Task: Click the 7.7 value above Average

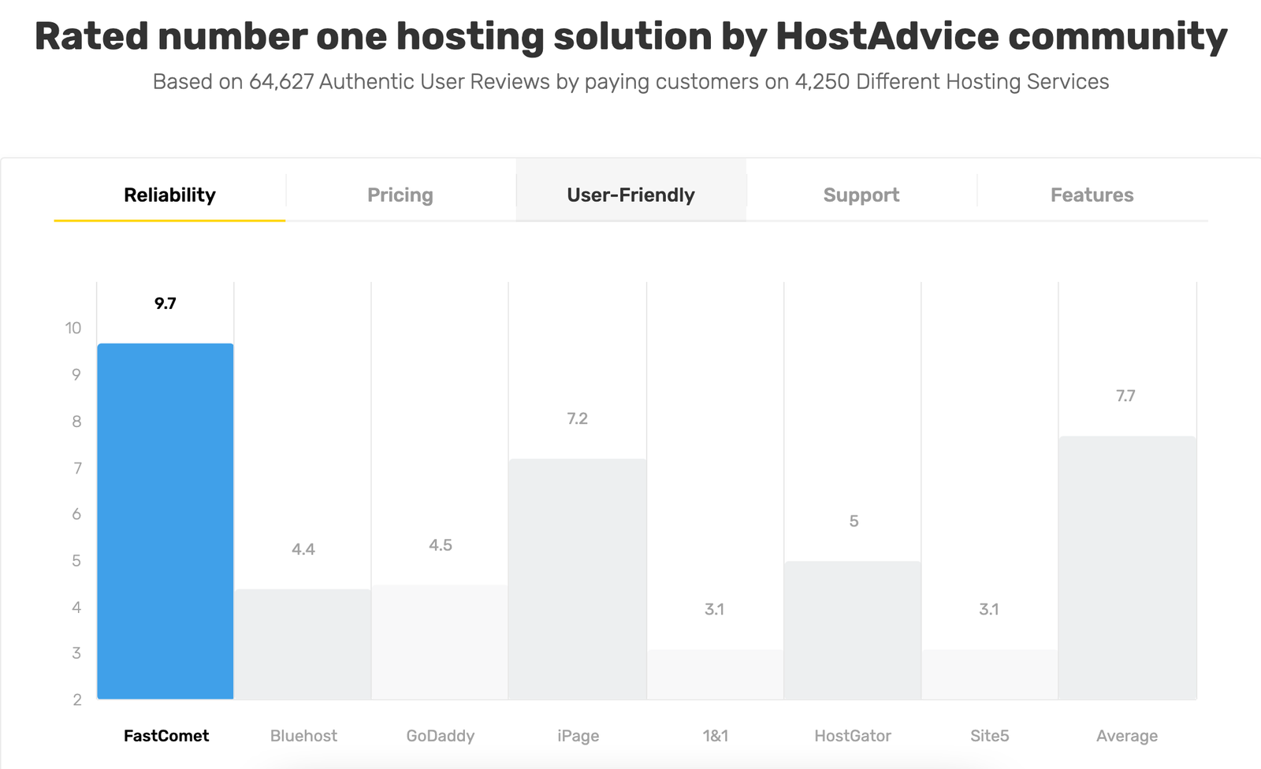Action: click(x=1125, y=396)
